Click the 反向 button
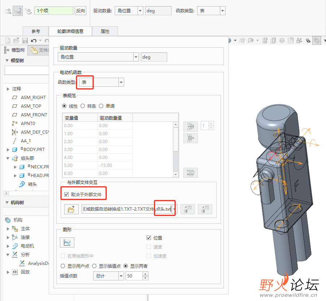The height and width of the screenshot is (301, 326). coord(81,10)
